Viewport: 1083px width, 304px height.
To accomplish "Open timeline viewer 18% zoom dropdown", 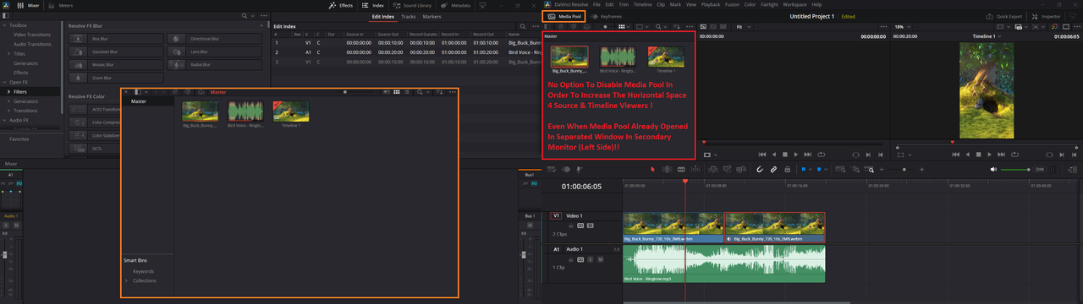I will 902,27.
